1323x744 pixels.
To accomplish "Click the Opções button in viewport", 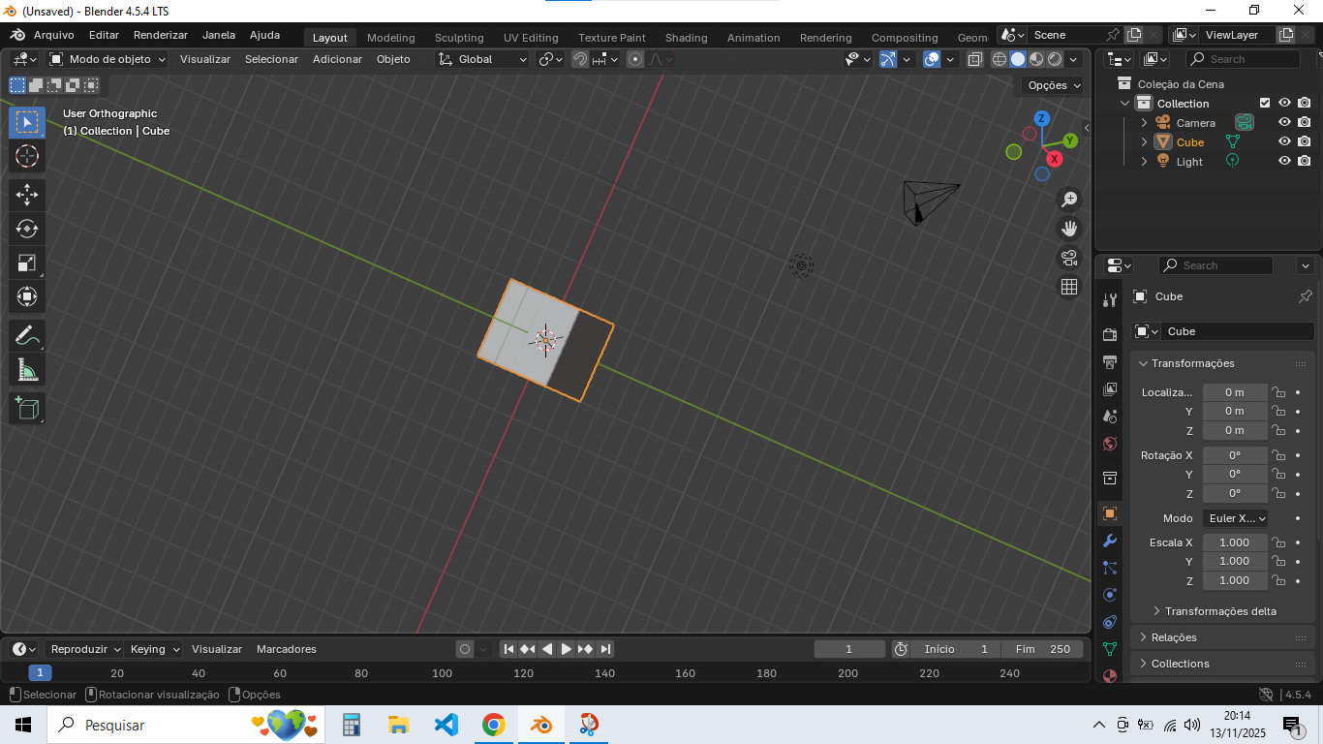I will point(1054,85).
